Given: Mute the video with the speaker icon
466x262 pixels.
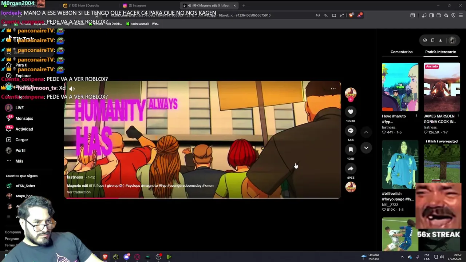Looking at the screenshot, I should click(x=72, y=88).
